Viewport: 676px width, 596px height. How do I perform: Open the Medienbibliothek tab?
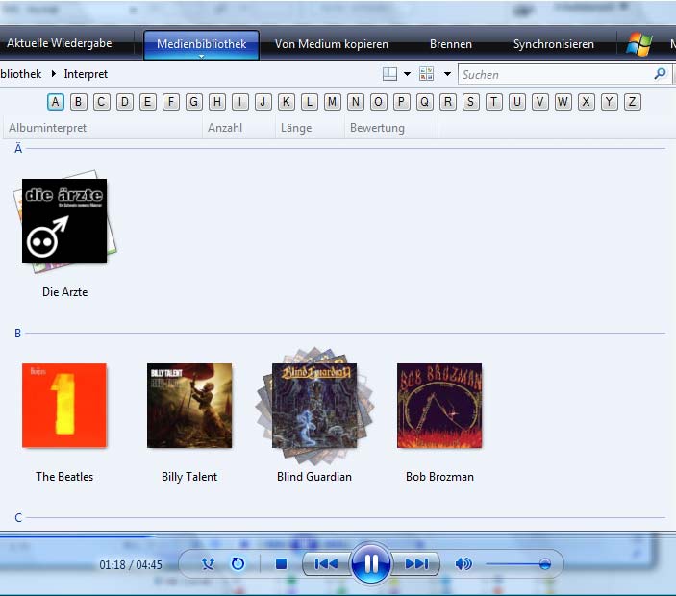[x=201, y=43]
